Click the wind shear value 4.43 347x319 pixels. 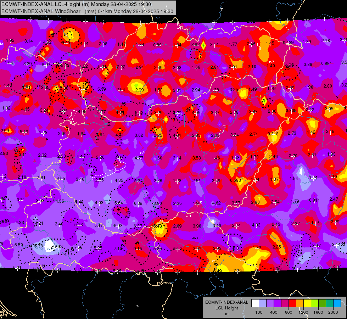8,85
